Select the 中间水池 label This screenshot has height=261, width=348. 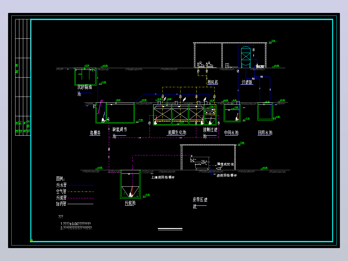[x=231, y=133]
